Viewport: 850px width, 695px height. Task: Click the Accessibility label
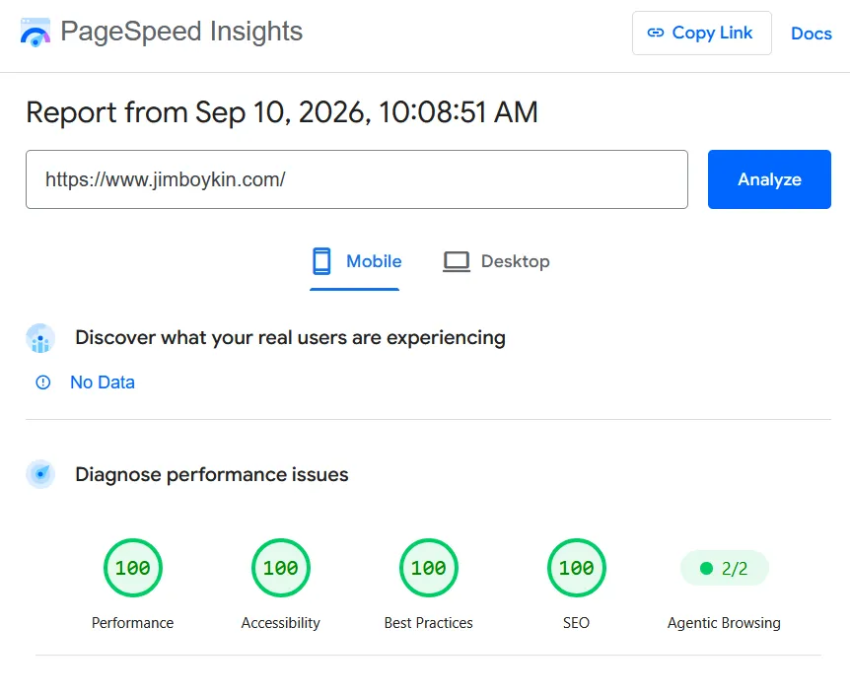pos(281,623)
